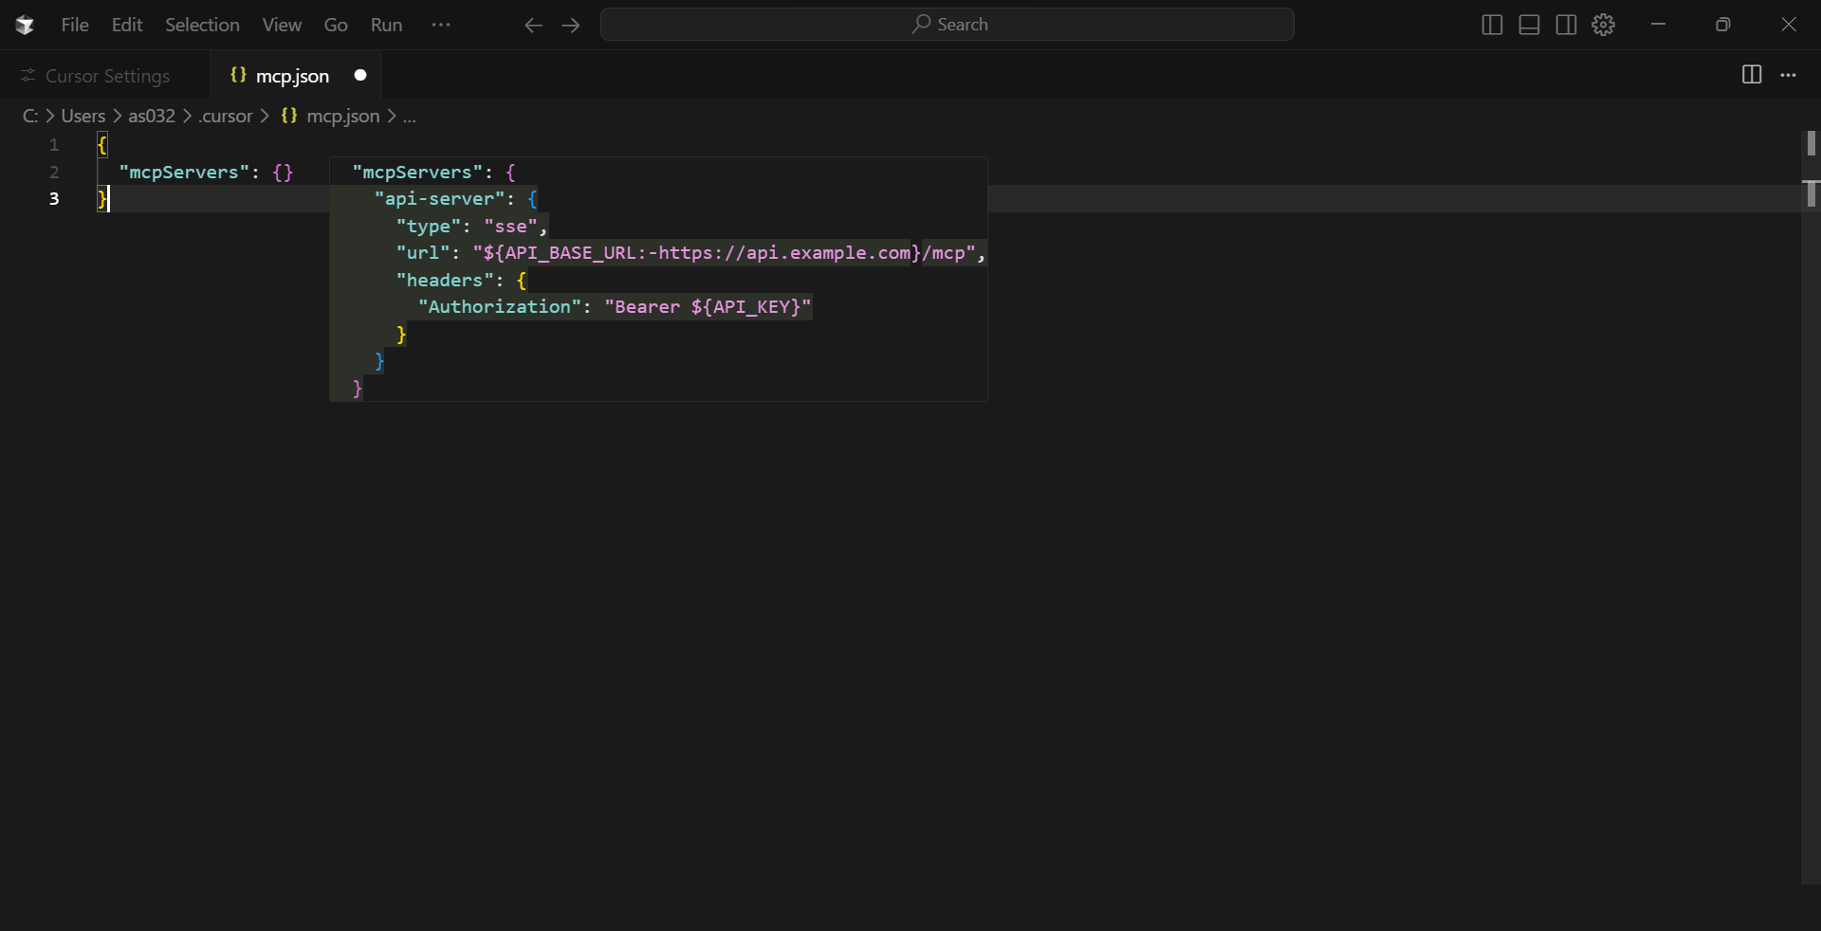Click line number 1 in gutter
Screen dimensions: 1821x931
(x=54, y=145)
